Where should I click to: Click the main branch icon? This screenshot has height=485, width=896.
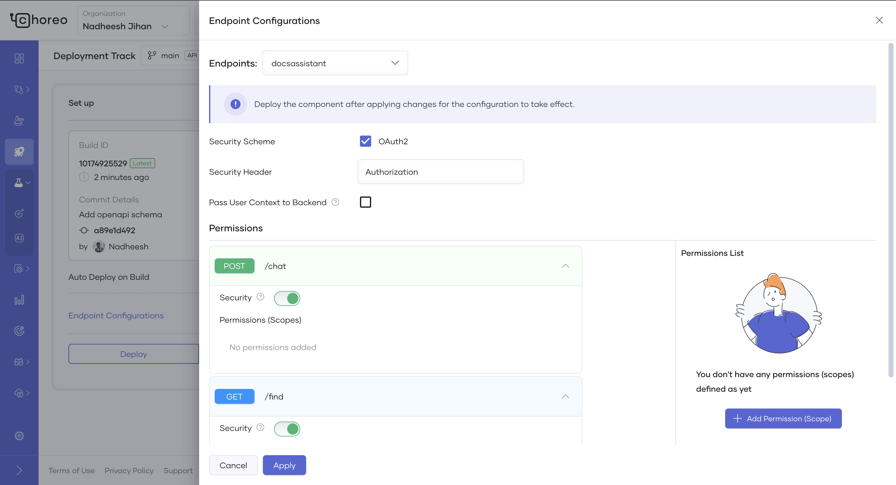(152, 55)
